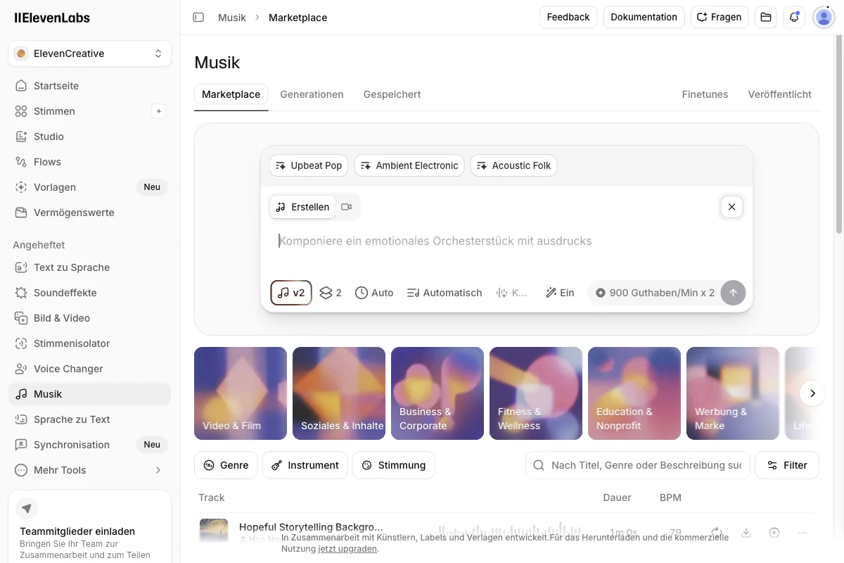Open Feedback button
This screenshot has width=844, height=563.
pyautogui.click(x=568, y=18)
